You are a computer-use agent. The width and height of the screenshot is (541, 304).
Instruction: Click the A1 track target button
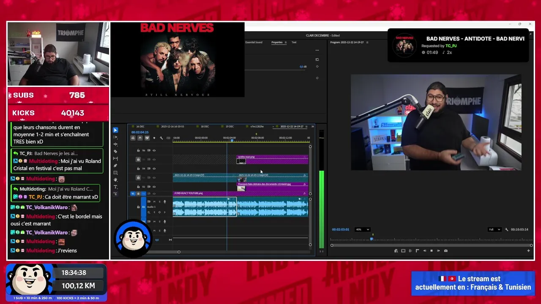pos(143,207)
